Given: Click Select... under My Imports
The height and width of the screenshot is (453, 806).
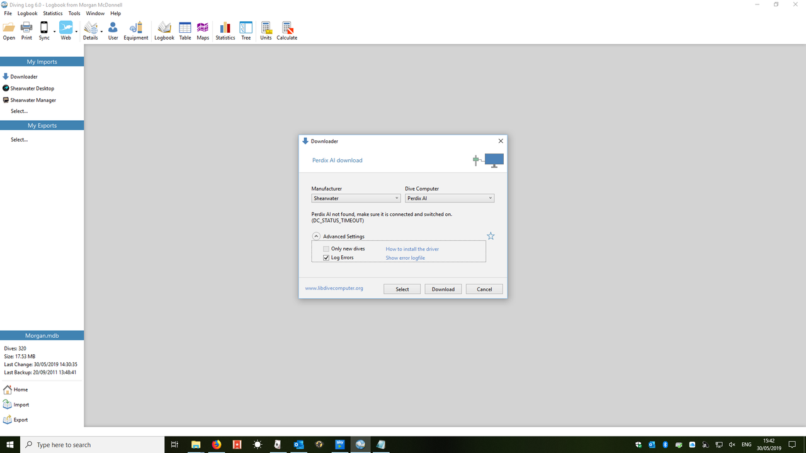Looking at the screenshot, I should click(x=19, y=111).
